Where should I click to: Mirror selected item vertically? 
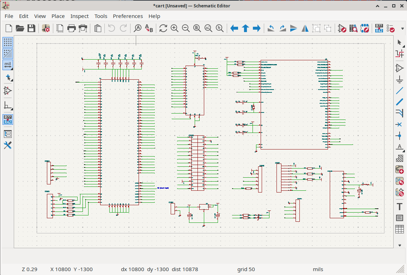(x=293, y=28)
